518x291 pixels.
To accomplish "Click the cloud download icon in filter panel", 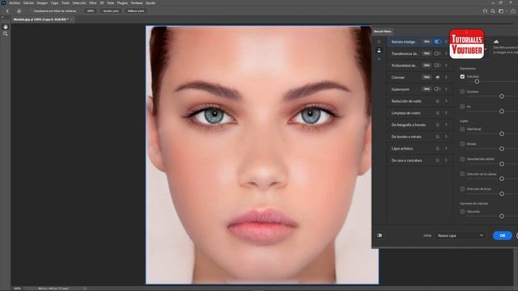I will point(496,41).
